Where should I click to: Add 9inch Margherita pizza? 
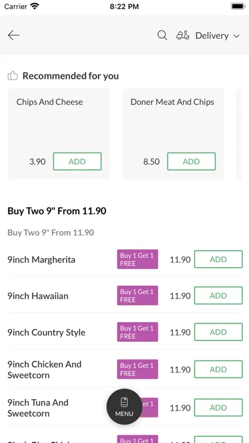(x=219, y=259)
